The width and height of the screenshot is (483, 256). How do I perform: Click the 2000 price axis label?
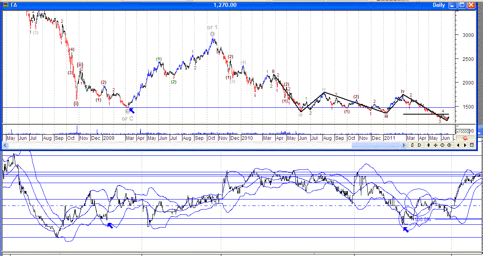click(x=467, y=83)
